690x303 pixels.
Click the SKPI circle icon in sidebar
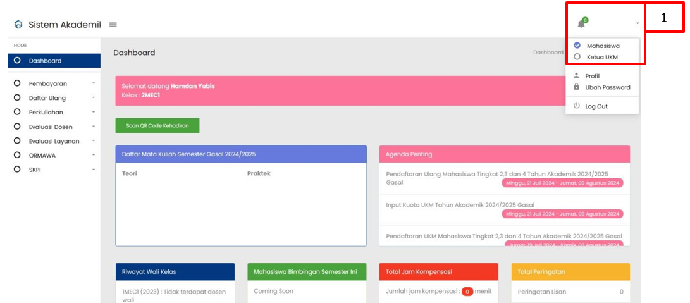17,170
